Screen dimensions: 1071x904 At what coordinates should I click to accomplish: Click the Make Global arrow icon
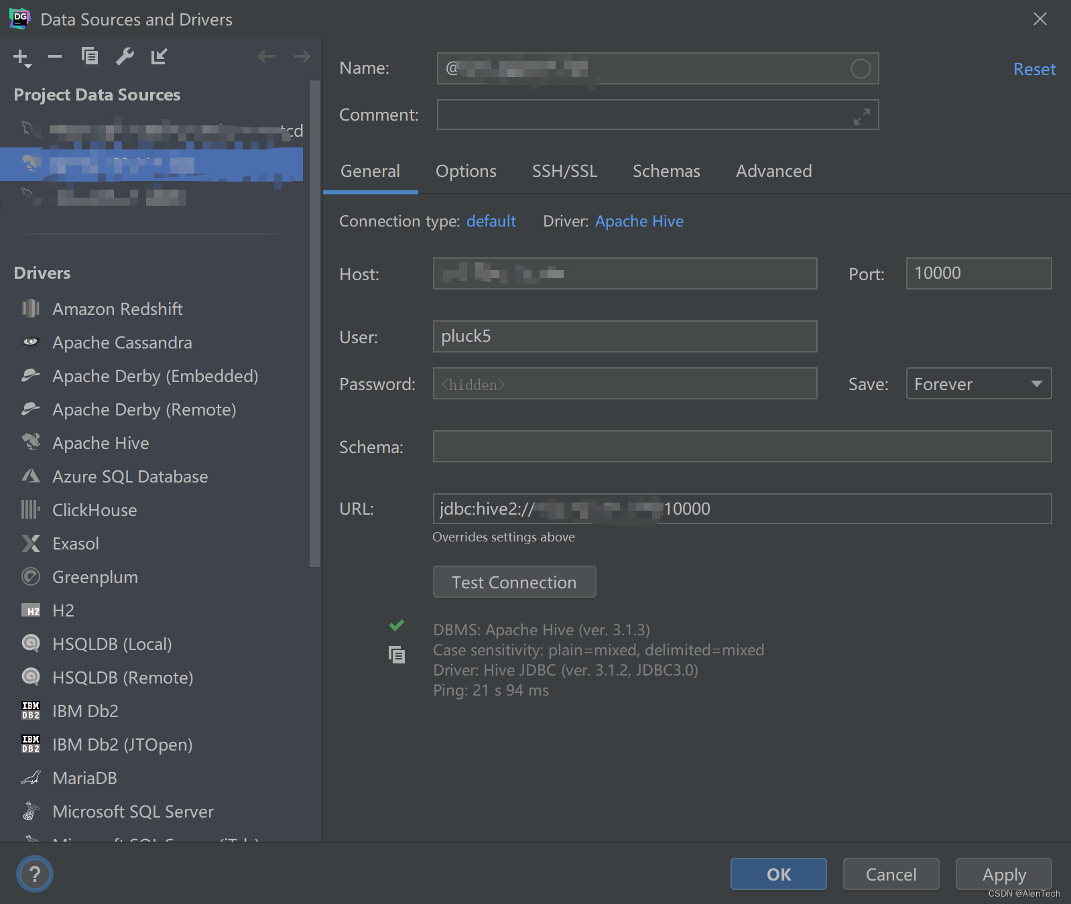click(160, 56)
